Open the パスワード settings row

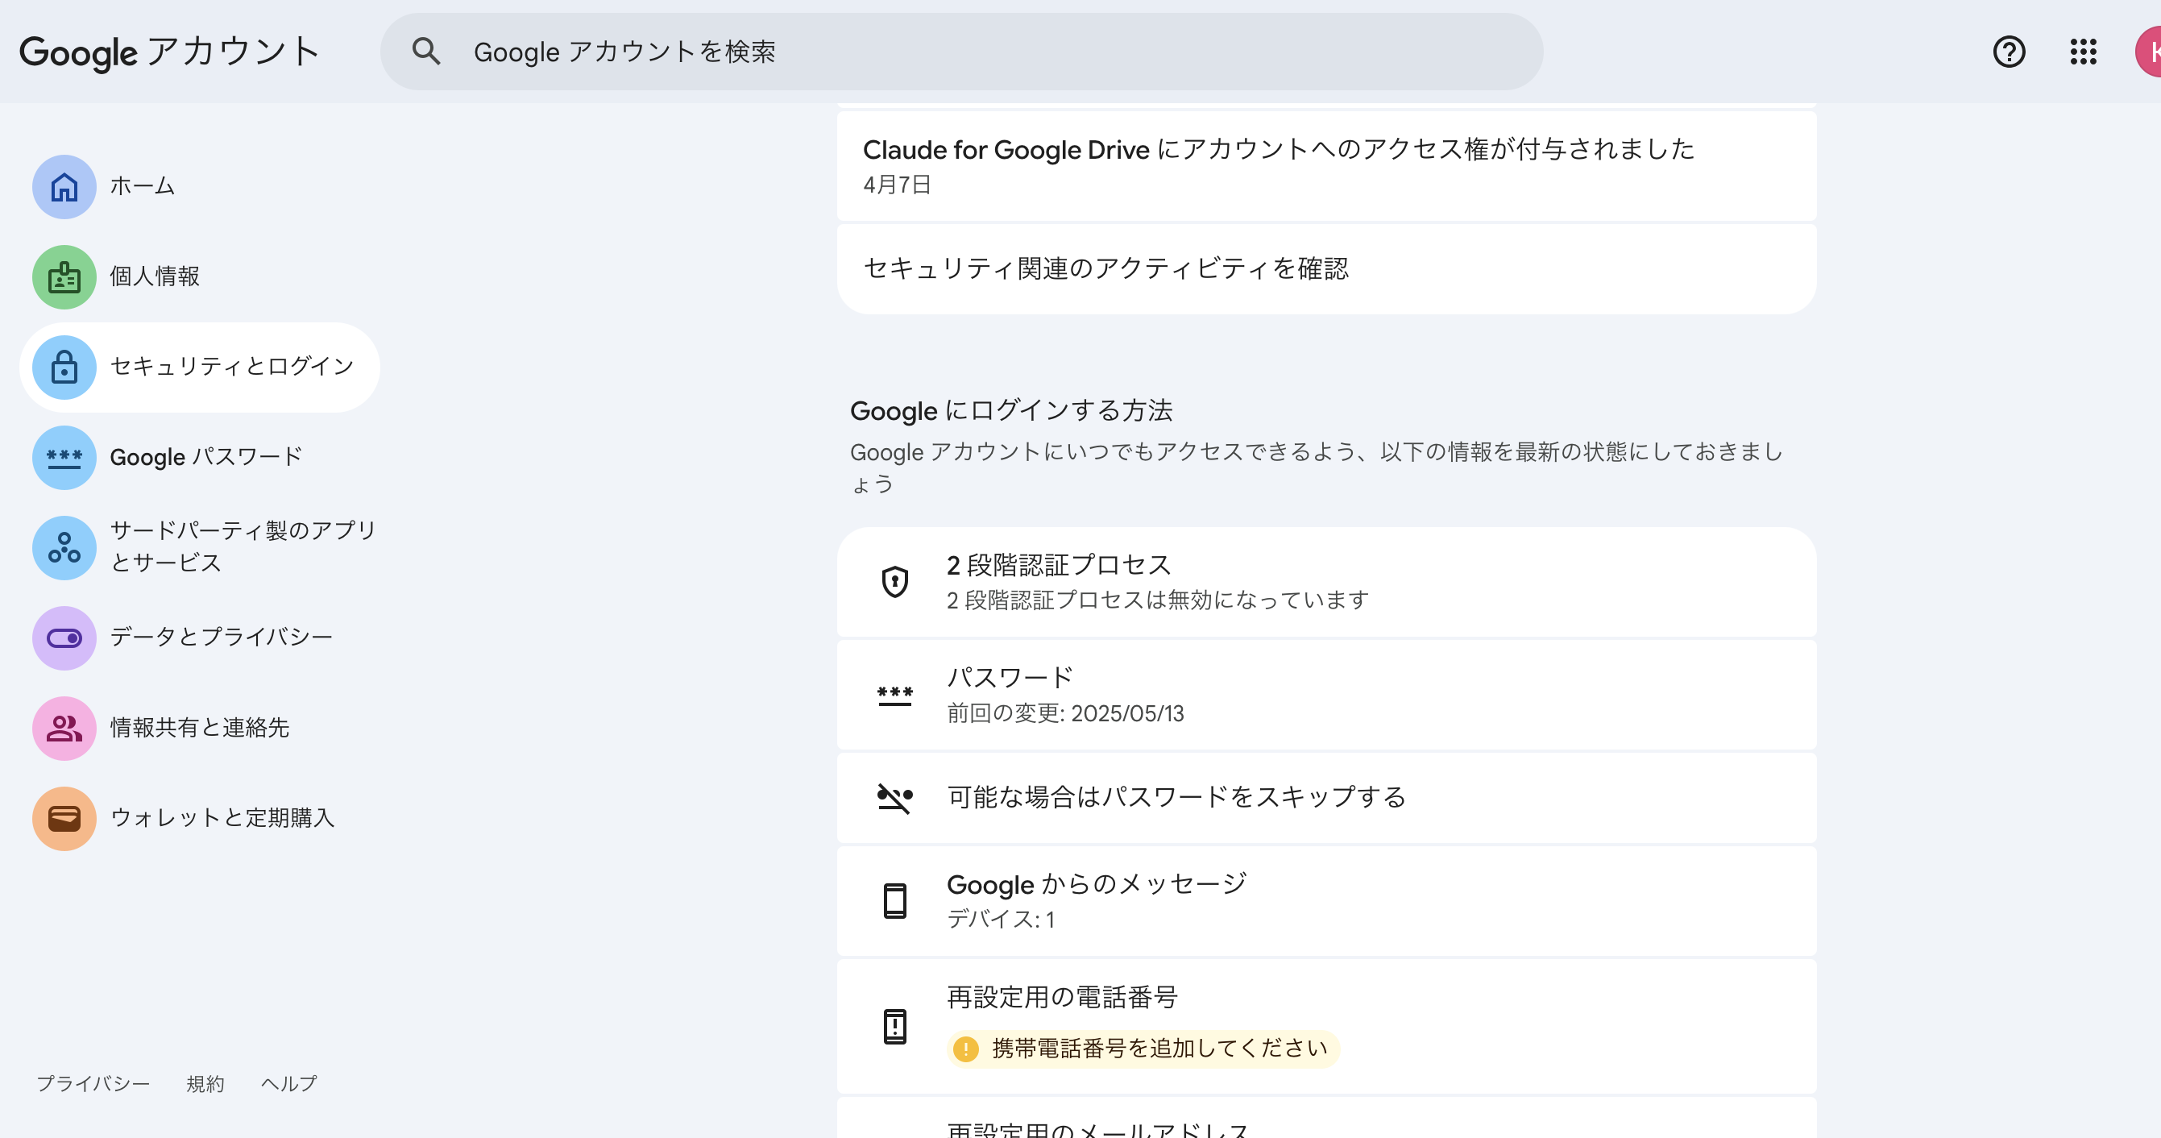[x=1326, y=695]
